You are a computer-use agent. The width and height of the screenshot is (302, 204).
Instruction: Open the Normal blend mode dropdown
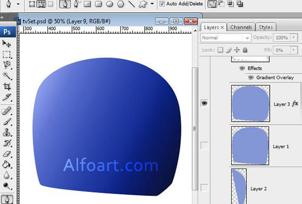pos(225,38)
